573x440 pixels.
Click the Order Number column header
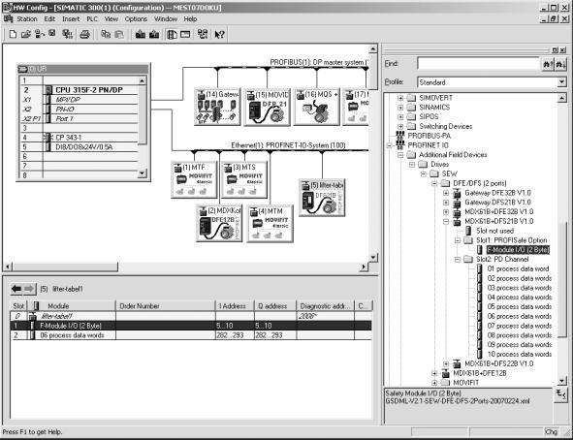166,306
